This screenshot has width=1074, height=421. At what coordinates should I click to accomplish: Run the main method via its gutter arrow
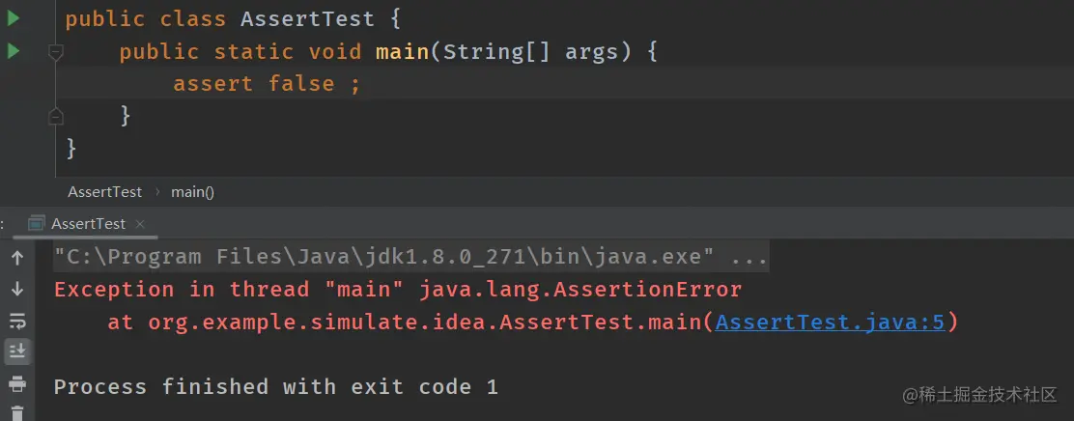click(13, 50)
